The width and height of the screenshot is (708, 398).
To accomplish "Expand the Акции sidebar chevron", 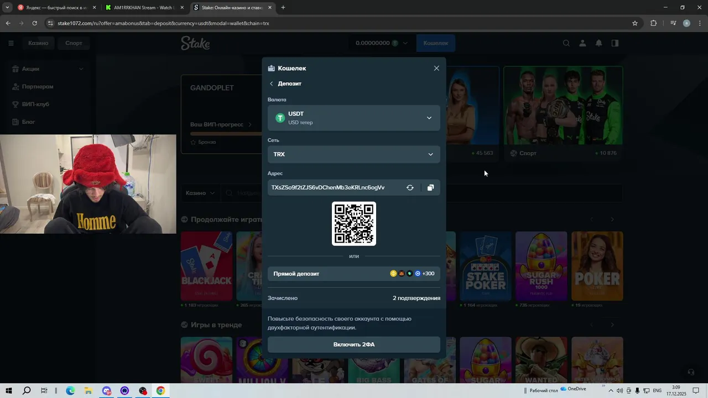I will point(81,69).
